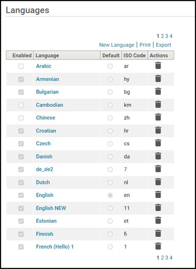Remove Chinese using its trash icon
This screenshot has width=196, height=269.
tap(158, 117)
